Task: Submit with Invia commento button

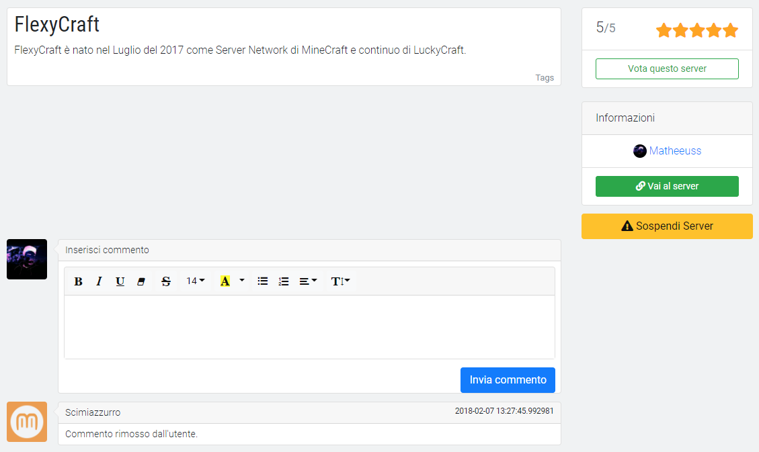Action: (508, 380)
